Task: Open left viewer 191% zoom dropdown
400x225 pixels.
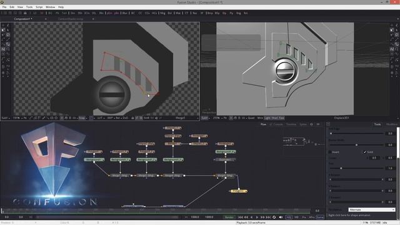Action: pyautogui.click(x=17, y=118)
